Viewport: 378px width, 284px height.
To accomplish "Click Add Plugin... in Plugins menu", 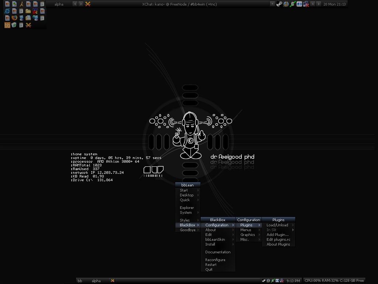I will (x=278, y=235).
